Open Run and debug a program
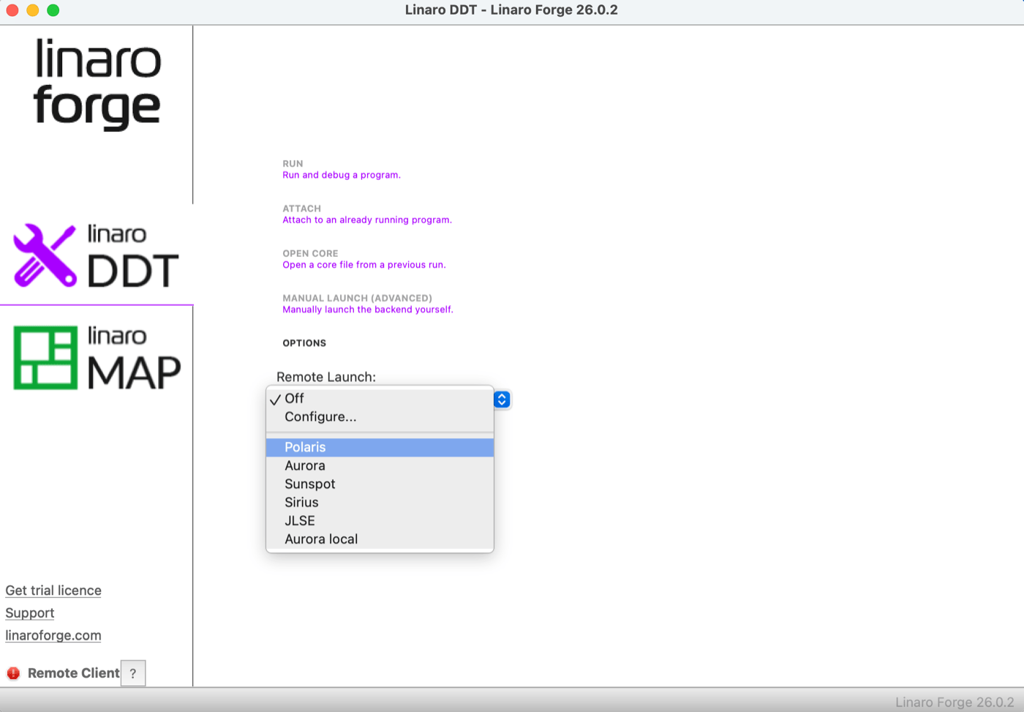Viewport: 1024px width, 712px height. point(342,175)
